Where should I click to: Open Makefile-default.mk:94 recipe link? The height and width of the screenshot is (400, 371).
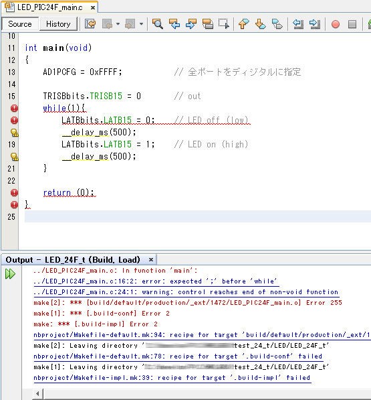coord(202,335)
